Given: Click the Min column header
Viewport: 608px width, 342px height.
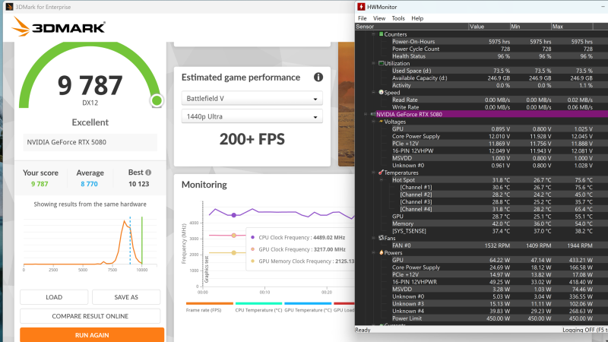Looking at the screenshot, I should [x=530, y=27].
